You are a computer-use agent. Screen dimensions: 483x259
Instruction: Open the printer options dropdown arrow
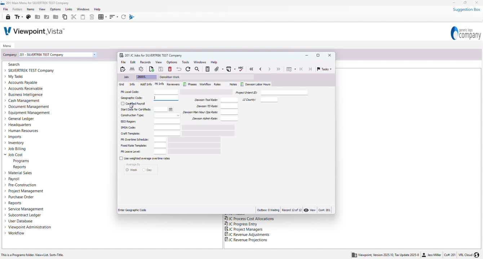235,69
